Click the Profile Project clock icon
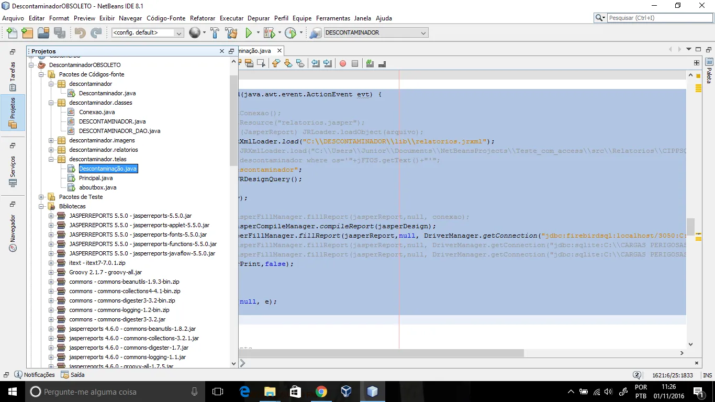The width and height of the screenshot is (715, 402). (291, 33)
